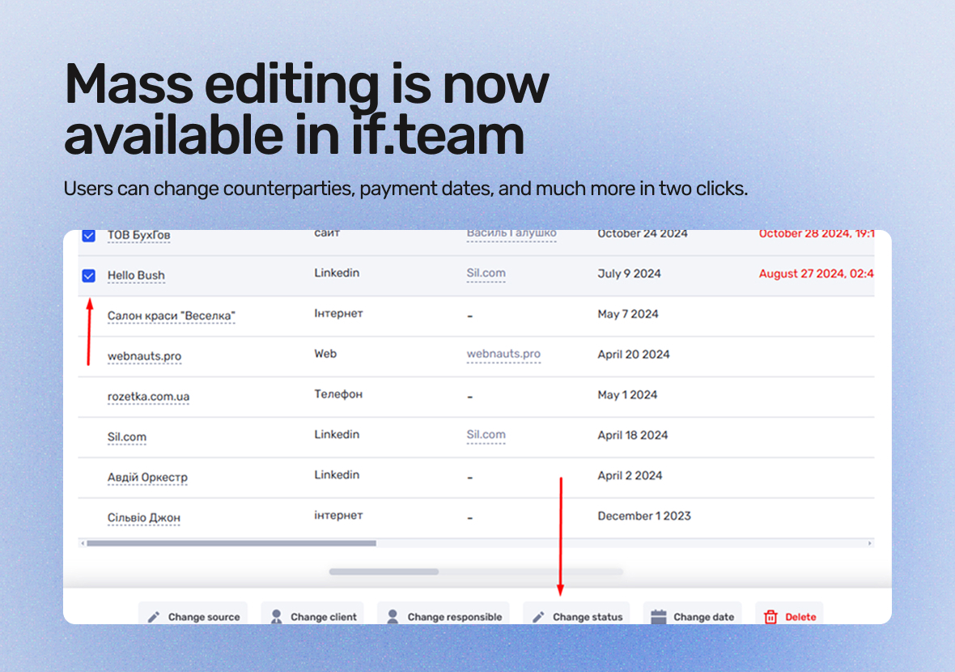This screenshot has height=672, width=955.
Task: Click інтернет source in Сільвіо Джон row
Action: [x=338, y=516]
